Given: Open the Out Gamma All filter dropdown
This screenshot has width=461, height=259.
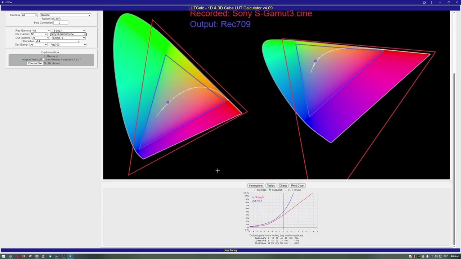Looking at the screenshot, I should (x=40, y=38).
